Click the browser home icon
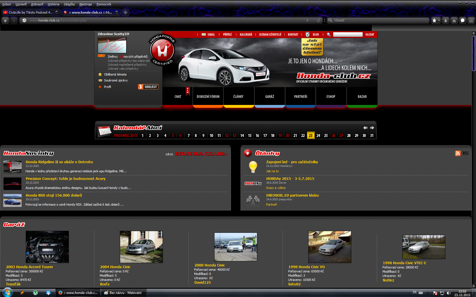Screen dimensions: 476x297 [454, 20]
